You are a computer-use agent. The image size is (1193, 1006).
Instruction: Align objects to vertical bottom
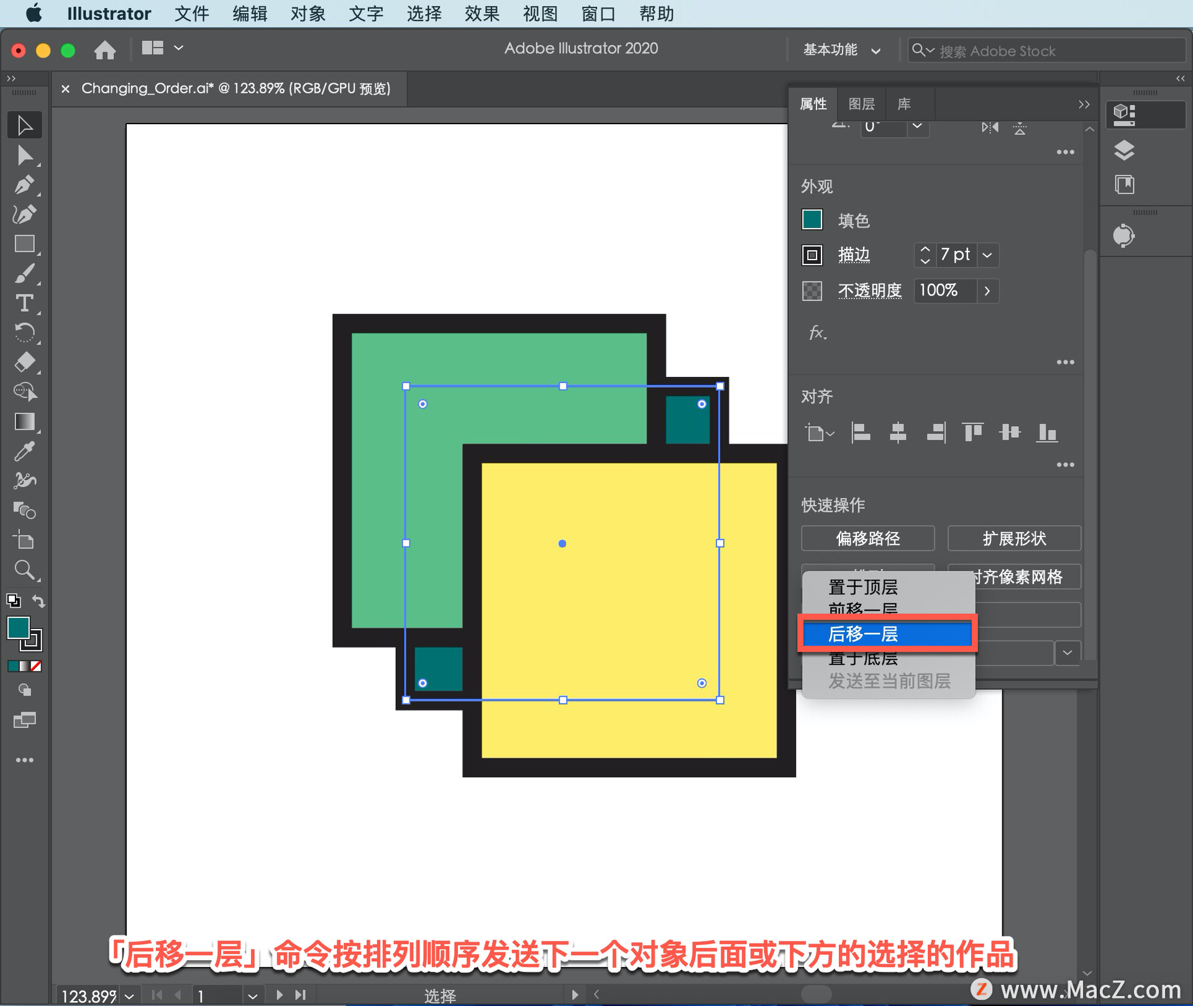[1047, 432]
